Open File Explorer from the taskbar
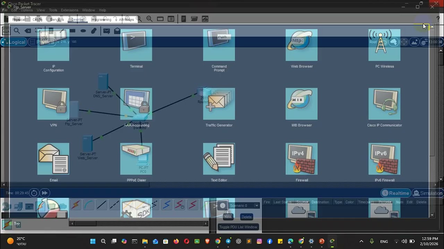444x249 pixels. click(145, 241)
